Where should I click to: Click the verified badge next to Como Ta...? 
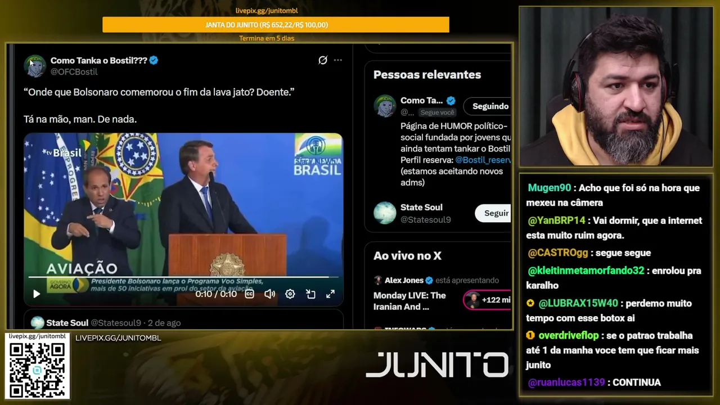pos(451,101)
